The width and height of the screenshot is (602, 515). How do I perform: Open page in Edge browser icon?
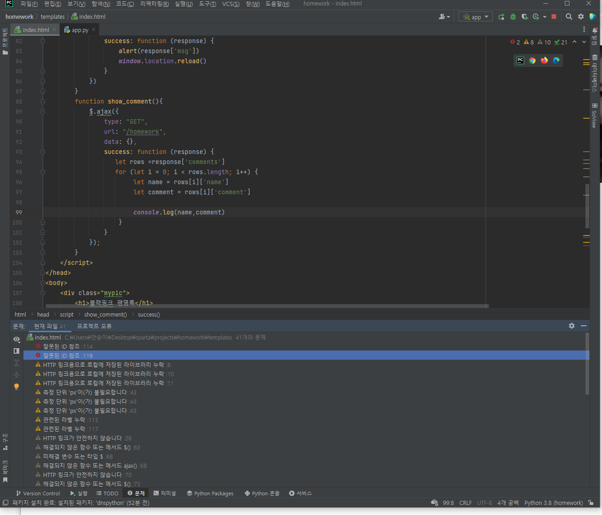556,60
